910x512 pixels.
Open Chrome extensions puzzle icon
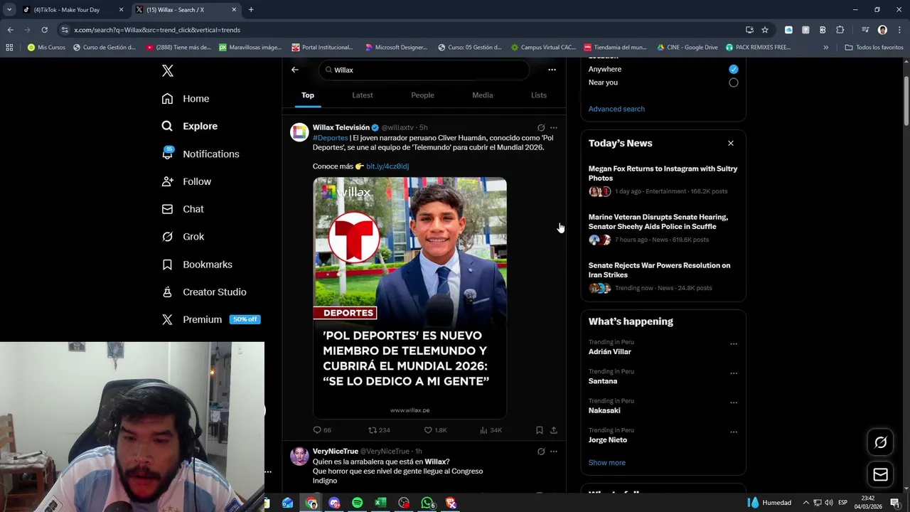pyautogui.click(x=840, y=30)
